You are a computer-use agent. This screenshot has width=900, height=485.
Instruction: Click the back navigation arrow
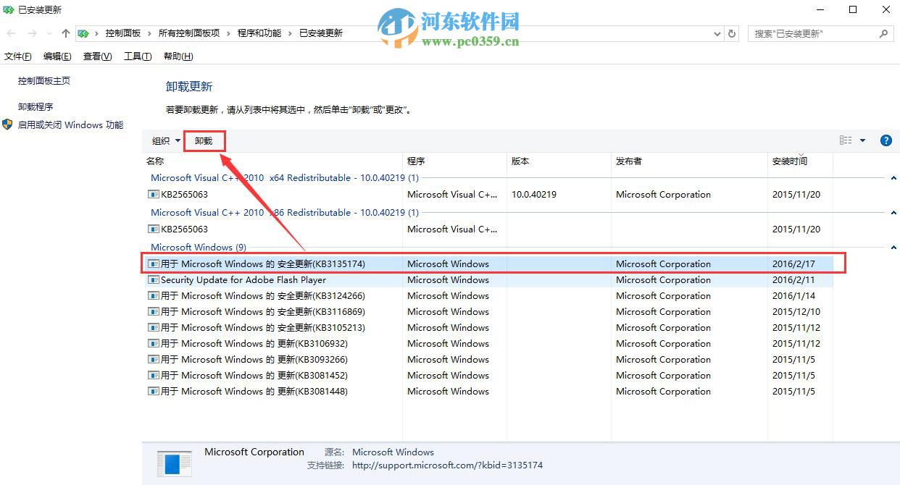pyautogui.click(x=10, y=33)
